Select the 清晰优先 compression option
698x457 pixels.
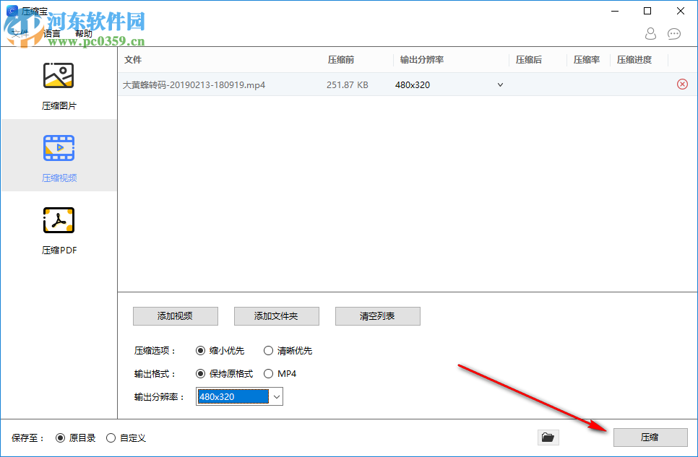[x=267, y=351]
